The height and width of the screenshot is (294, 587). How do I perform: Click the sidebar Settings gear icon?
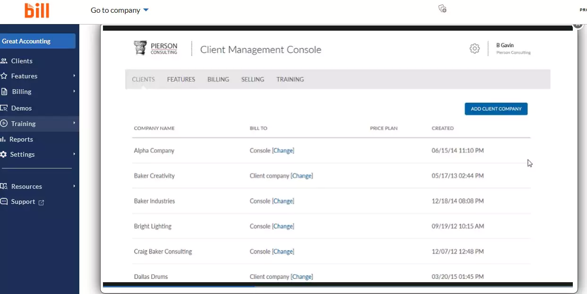point(4,154)
